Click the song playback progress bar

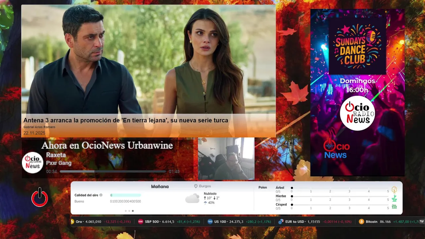(x=113, y=172)
